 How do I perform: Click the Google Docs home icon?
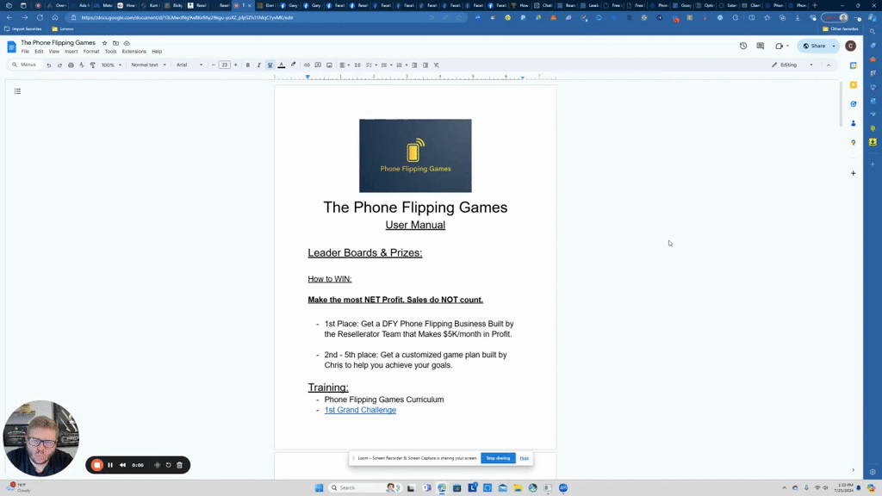[x=11, y=46]
